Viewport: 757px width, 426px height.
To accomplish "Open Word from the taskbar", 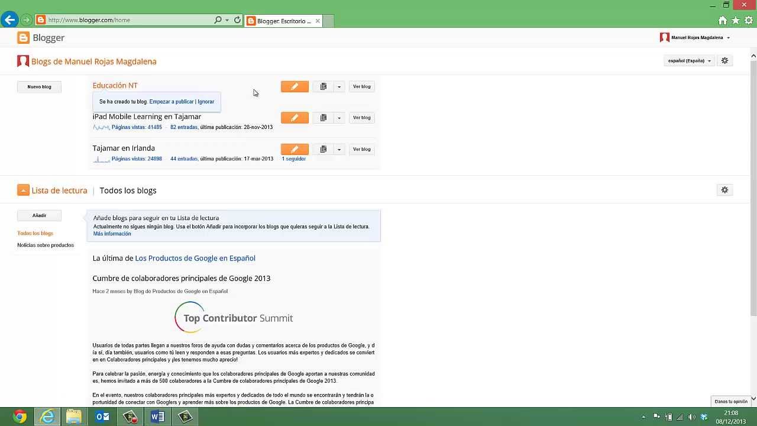I will [x=157, y=417].
